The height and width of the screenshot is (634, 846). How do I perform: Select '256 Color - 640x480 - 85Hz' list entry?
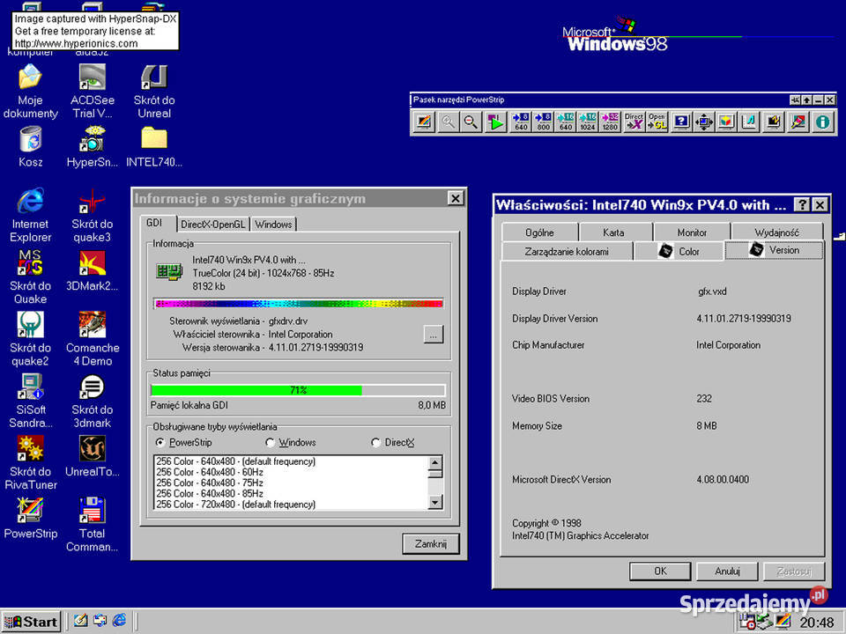click(x=292, y=493)
